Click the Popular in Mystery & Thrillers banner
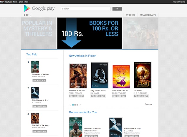This screenshot has height=137, width=187. click(39, 33)
